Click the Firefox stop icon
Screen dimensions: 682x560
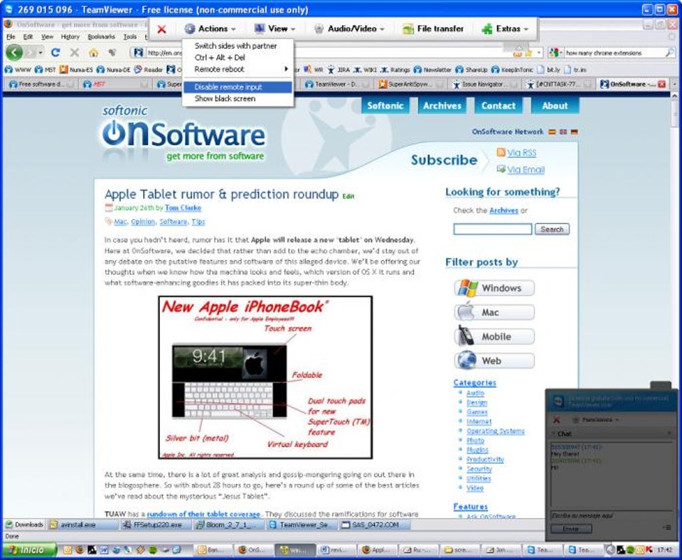74,53
